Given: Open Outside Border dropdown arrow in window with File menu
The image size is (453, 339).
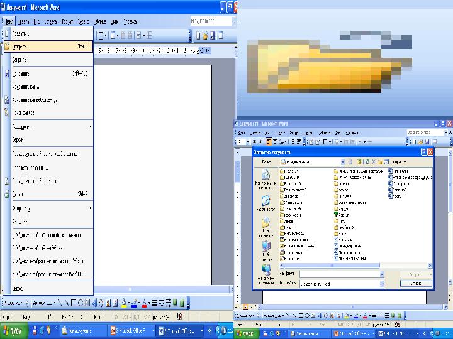Looking at the screenshot, I should [106, 36].
